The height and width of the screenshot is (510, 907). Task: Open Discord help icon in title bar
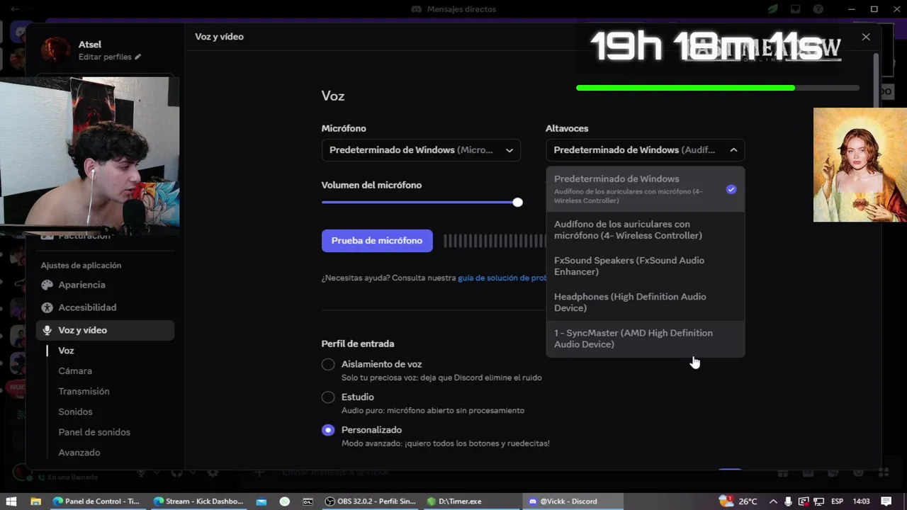[x=818, y=9]
